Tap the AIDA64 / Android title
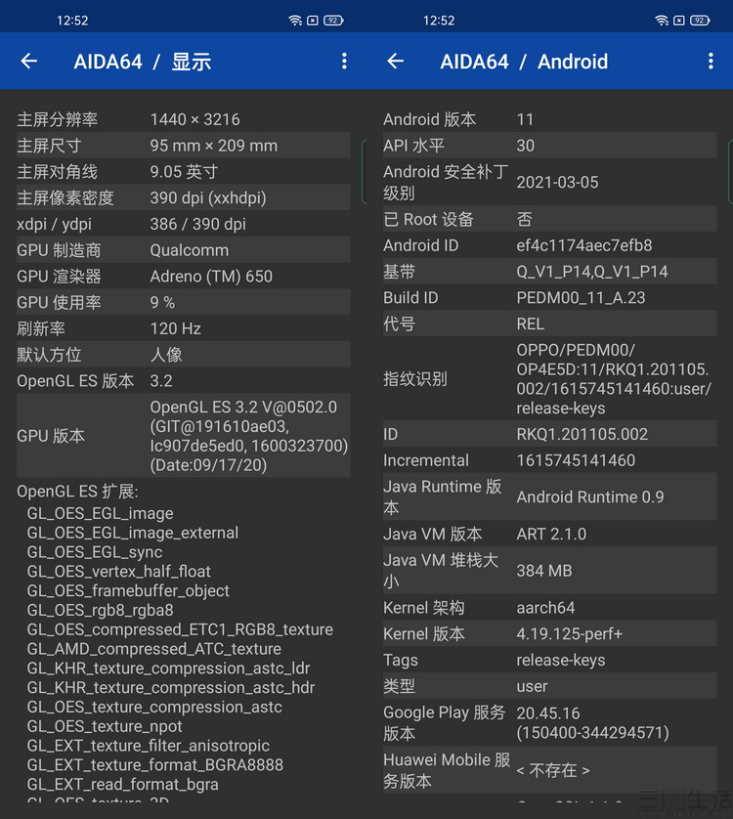The height and width of the screenshot is (819, 733). point(524,62)
